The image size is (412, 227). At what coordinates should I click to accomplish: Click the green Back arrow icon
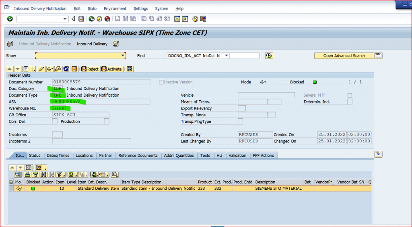pyautogui.click(x=91, y=19)
